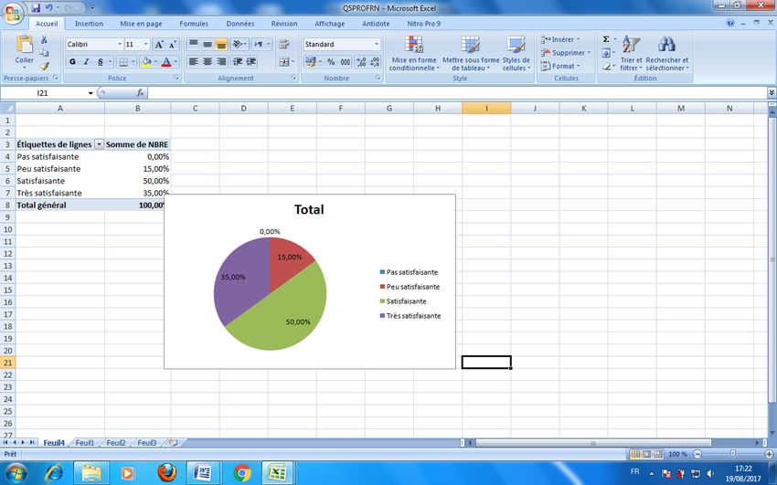The width and height of the screenshot is (777, 485).
Task: Click the AutoSum sigma icon
Action: click(606, 39)
